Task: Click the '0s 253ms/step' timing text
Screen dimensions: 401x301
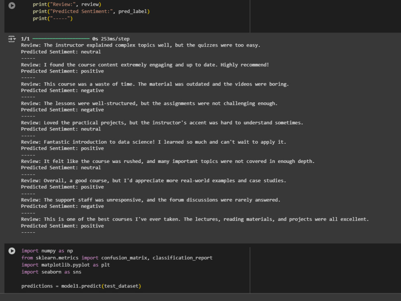Action: tap(111, 39)
